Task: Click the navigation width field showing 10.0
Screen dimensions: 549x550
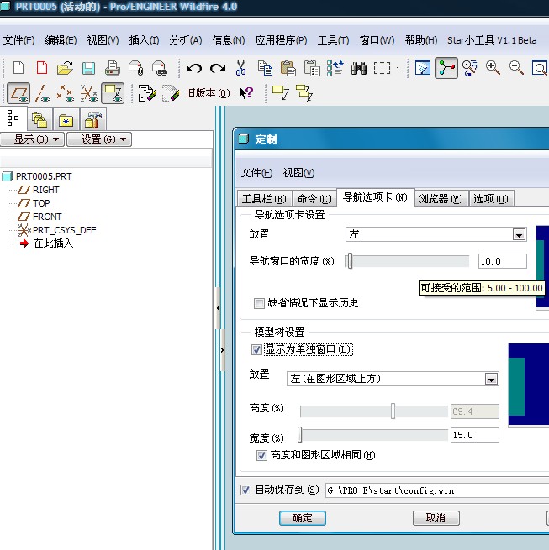Action: [x=502, y=261]
